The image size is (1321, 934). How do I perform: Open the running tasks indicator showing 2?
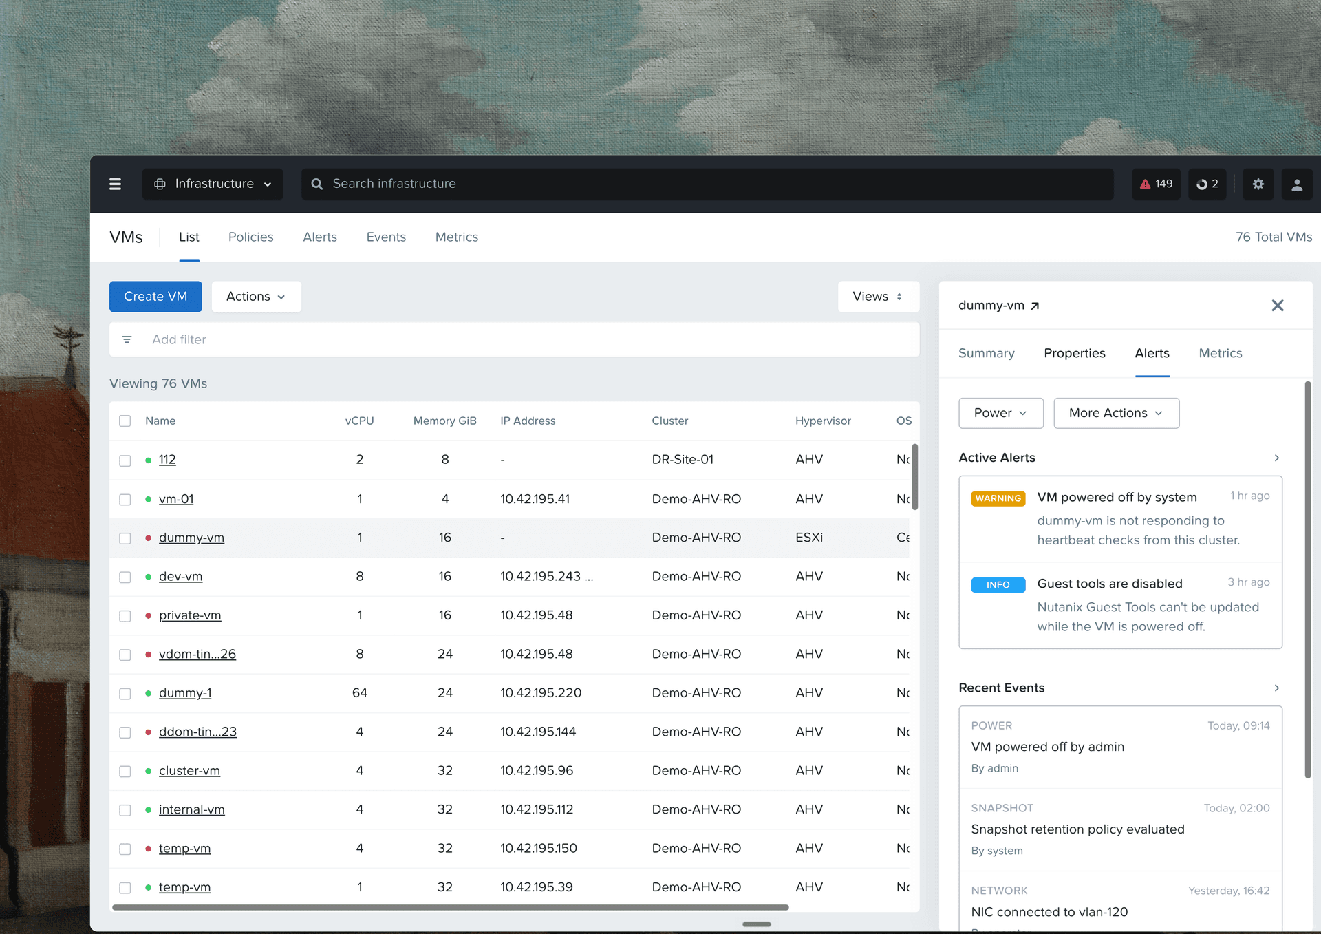(x=1207, y=184)
